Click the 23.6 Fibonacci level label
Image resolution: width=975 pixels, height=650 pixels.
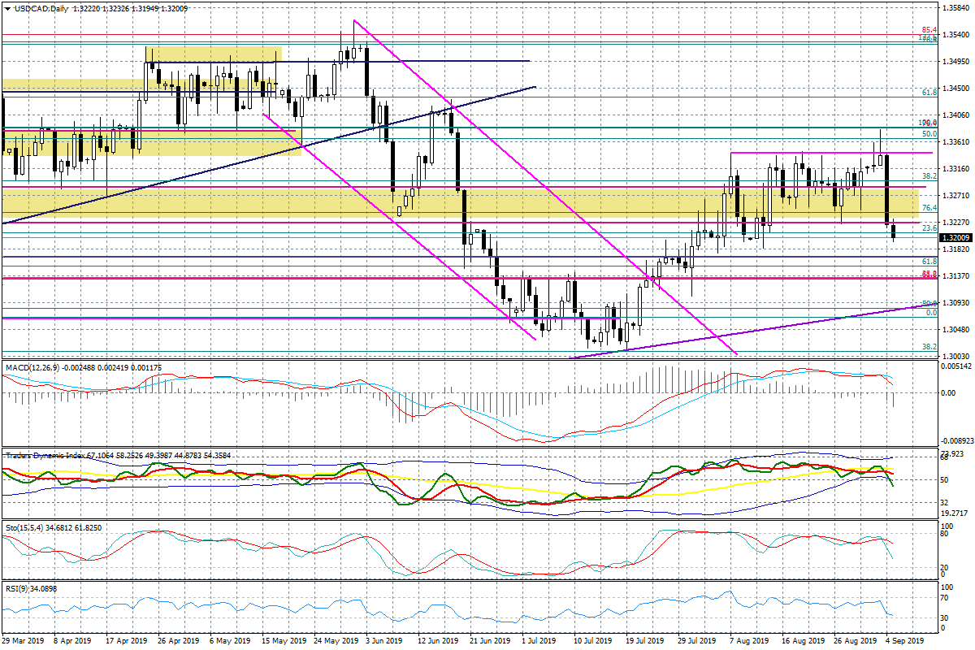[x=929, y=228]
